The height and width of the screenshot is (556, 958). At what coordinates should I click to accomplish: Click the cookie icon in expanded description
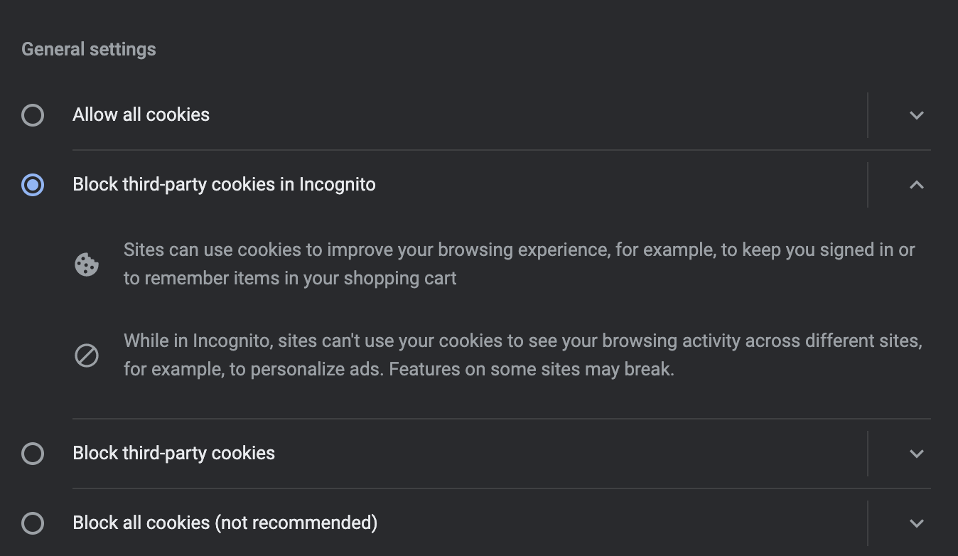pyautogui.click(x=87, y=264)
